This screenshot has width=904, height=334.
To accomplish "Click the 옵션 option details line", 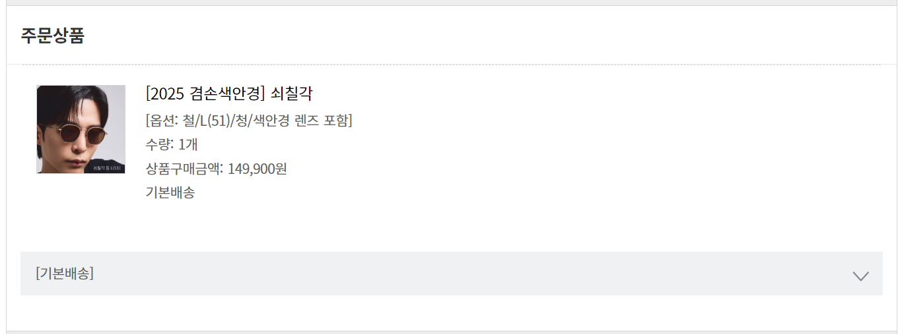I will pos(248,121).
